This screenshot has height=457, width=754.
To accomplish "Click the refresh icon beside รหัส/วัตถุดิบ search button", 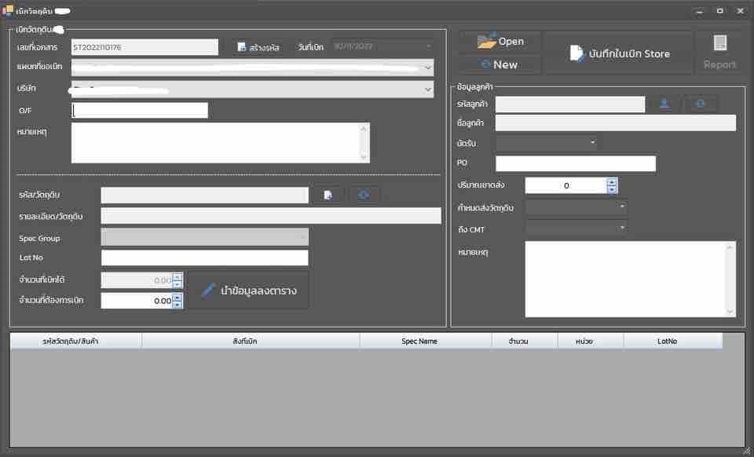I will click(x=364, y=195).
